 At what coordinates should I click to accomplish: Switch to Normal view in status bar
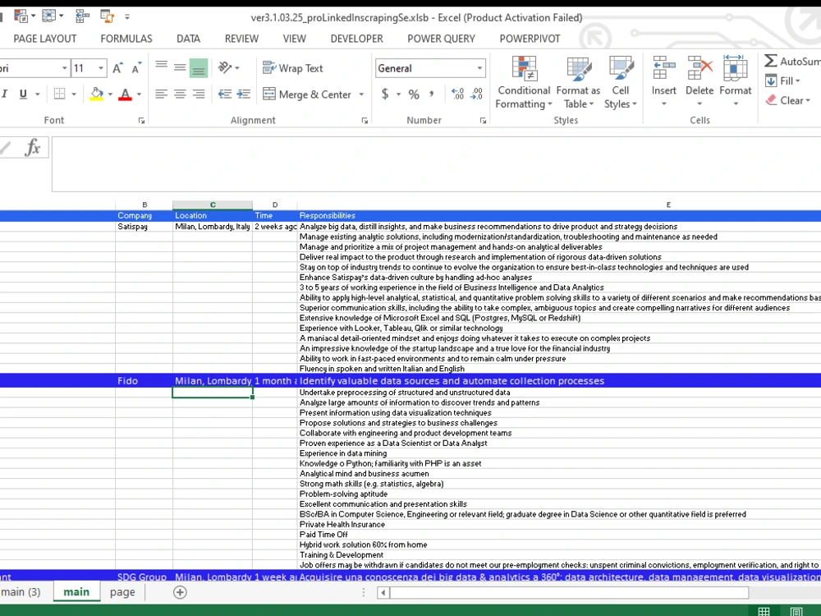(x=764, y=611)
